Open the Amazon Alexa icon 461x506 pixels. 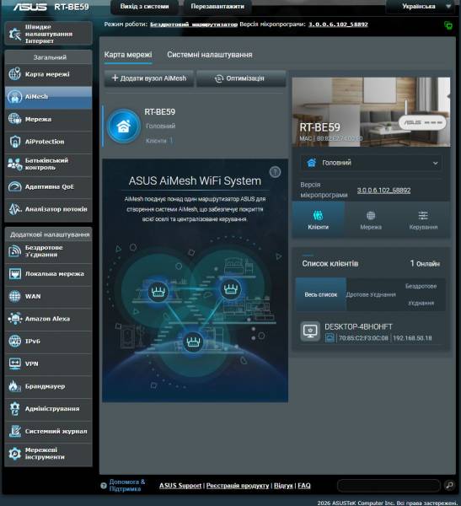15,319
